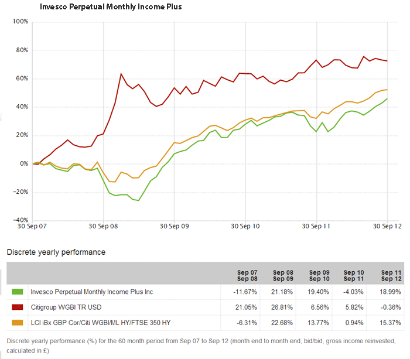Click the red line's peak after Sep 08
Image resolution: width=410 pixels, height=359 pixels.
[x=121, y=74]
